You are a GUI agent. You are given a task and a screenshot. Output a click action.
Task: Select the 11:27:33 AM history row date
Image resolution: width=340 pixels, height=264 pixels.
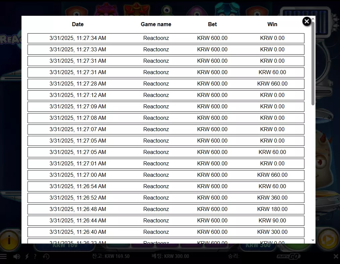(x=78, y=49)
